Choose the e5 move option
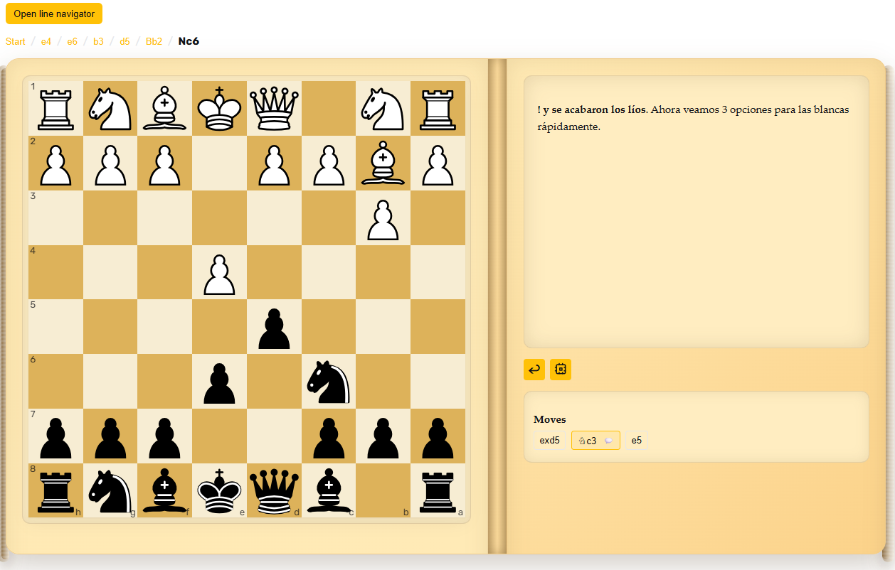The image size is (895, 570). 637,441
